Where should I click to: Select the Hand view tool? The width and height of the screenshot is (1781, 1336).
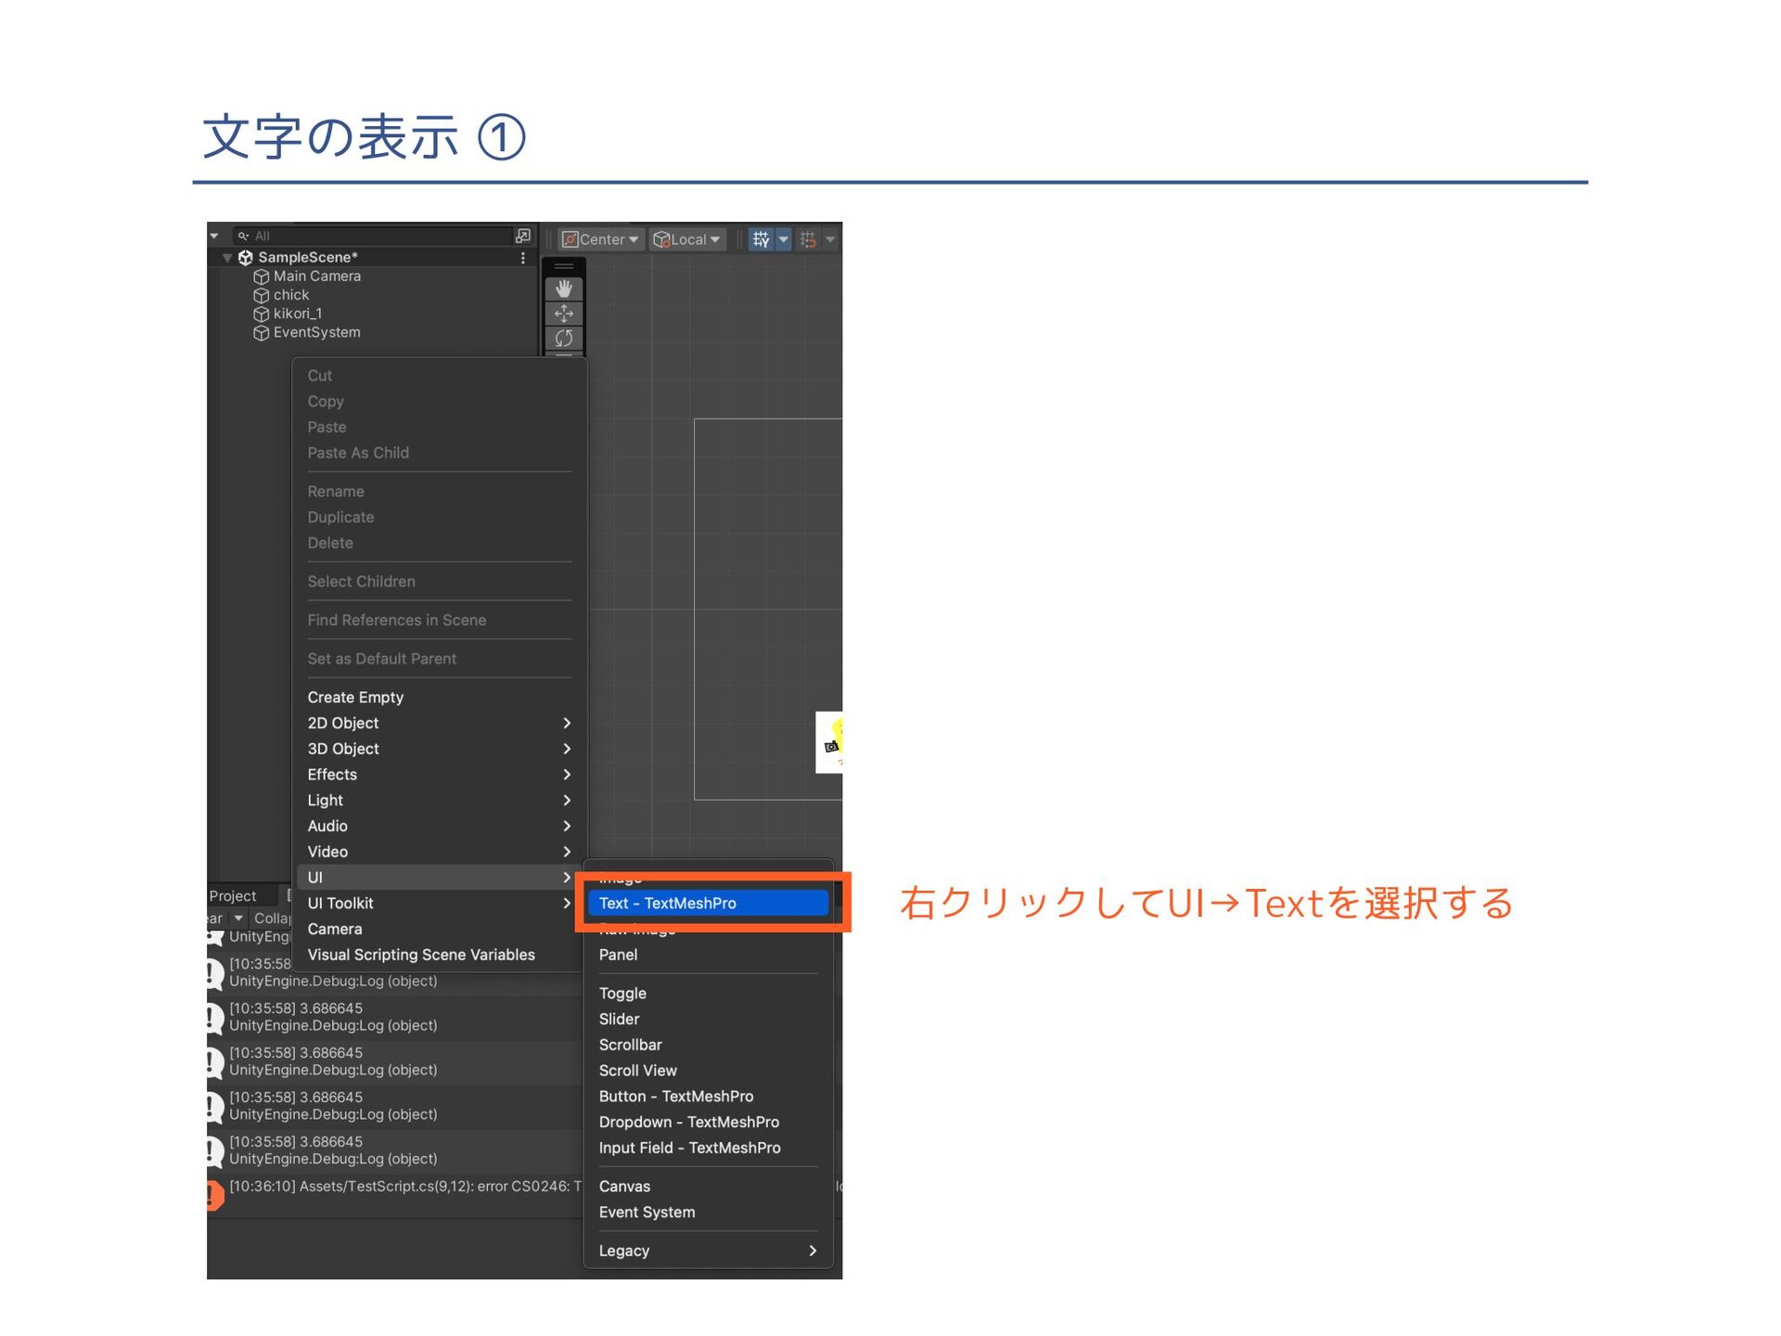coord(563,289)
